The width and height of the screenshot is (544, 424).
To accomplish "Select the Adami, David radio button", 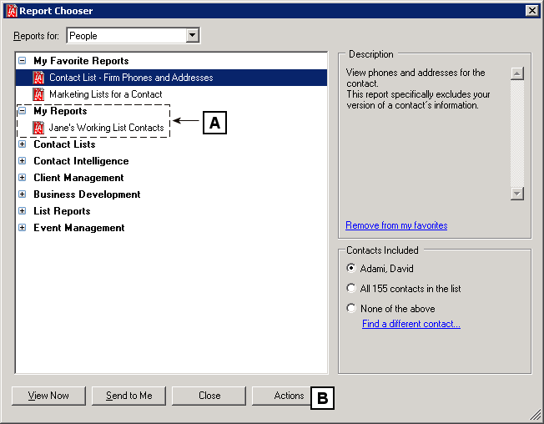I will [351, 268].
